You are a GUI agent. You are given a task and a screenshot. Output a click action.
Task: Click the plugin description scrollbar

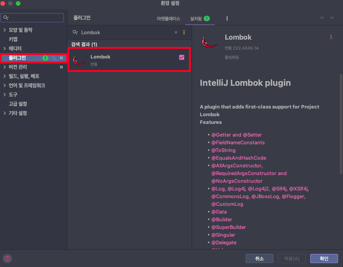point(341,124)
